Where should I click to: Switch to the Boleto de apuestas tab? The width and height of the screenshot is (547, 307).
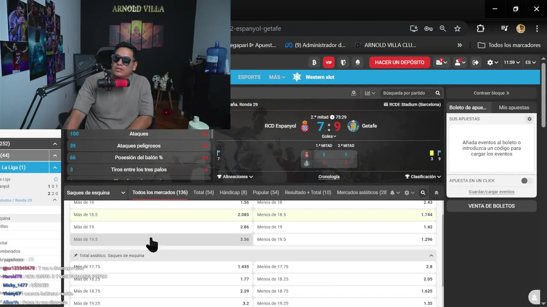click(x=468, y=107)
